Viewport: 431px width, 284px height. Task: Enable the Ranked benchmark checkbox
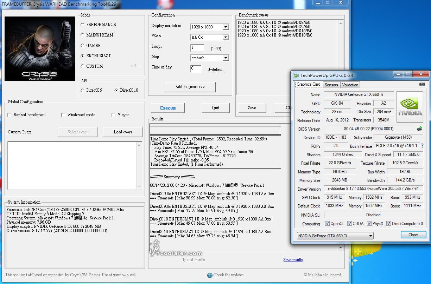(x=9, y=115)
